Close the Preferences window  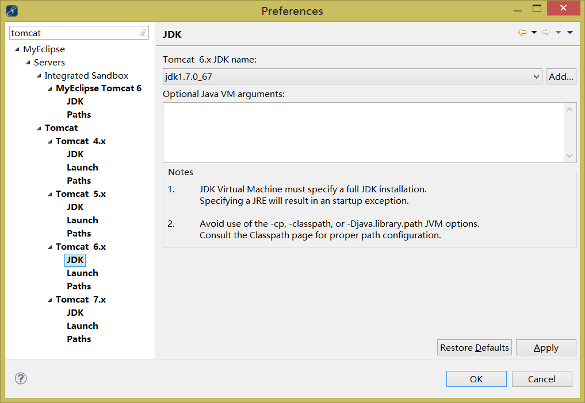click(x=563, y=8)
